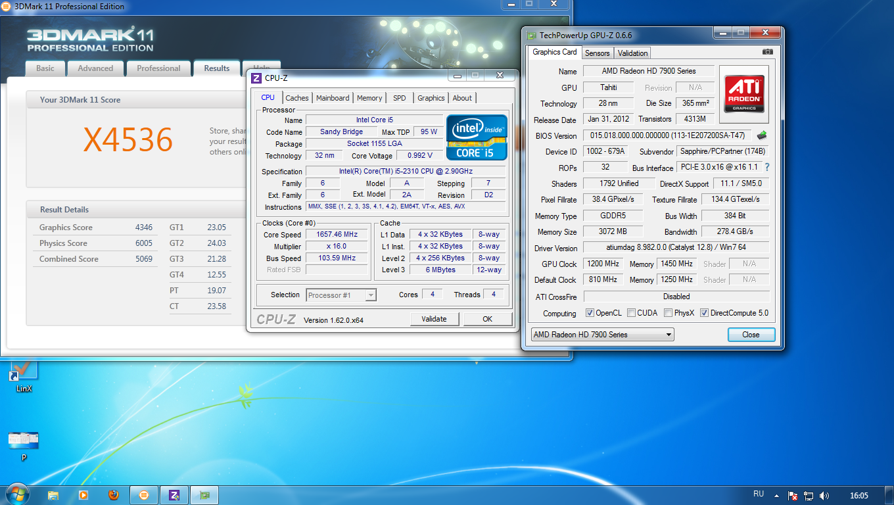Toggle the DirectCompute 5.0 checkbox
The image size is (894, 505).
click(704, 313)
